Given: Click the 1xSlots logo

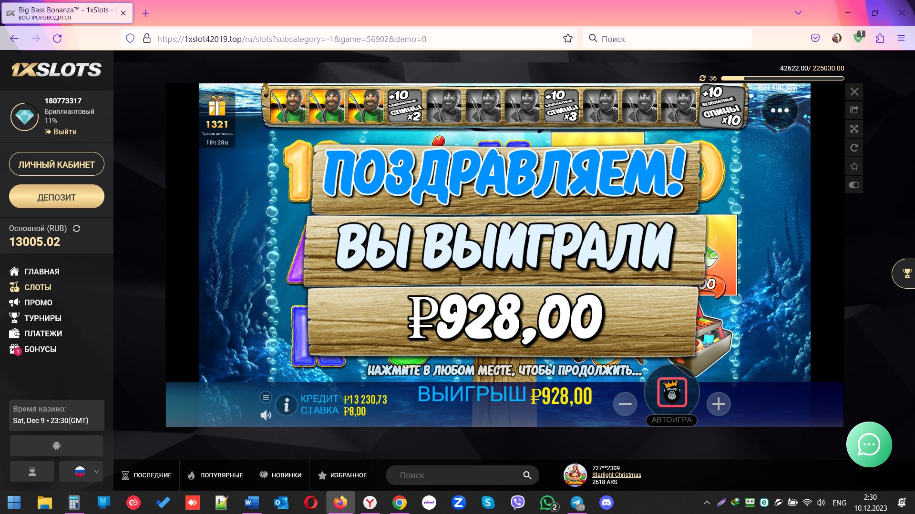Looking at the screenshot, I should [x=56, y=70].
